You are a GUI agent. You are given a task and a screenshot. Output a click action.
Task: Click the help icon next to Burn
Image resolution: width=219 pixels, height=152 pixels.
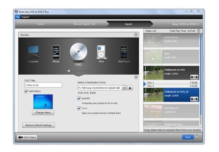click(x=197, y=136)
